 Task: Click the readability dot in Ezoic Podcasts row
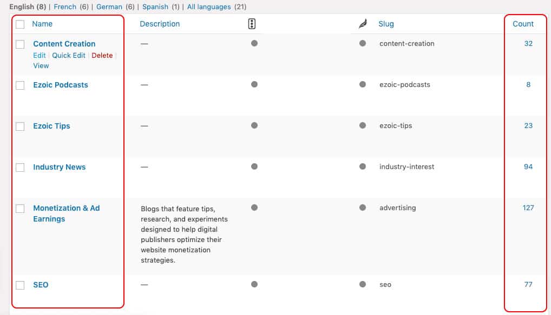click(363, 85)
